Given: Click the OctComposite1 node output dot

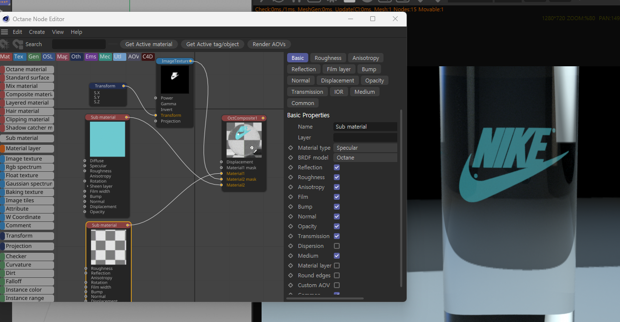Looking at the screenshot, I should [264, 118].
